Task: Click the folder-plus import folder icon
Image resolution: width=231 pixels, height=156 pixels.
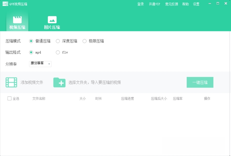Action: coord(59,82)
